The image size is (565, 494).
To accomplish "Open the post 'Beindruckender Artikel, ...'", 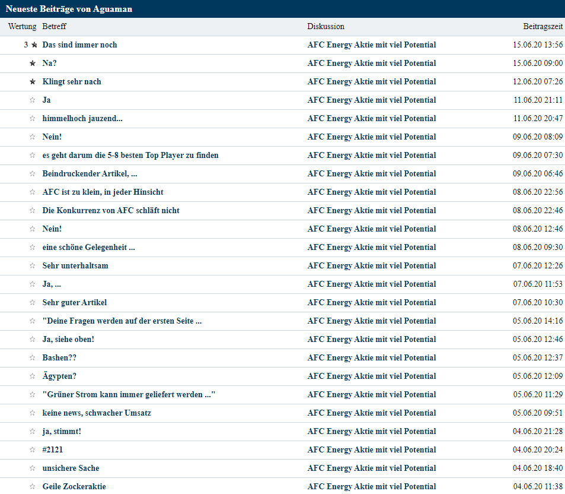I will click(90, 174).
